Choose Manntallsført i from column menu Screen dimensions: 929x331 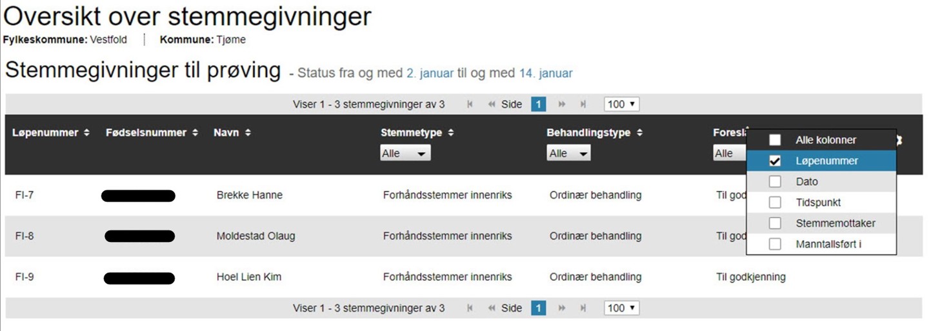(828, 244)
